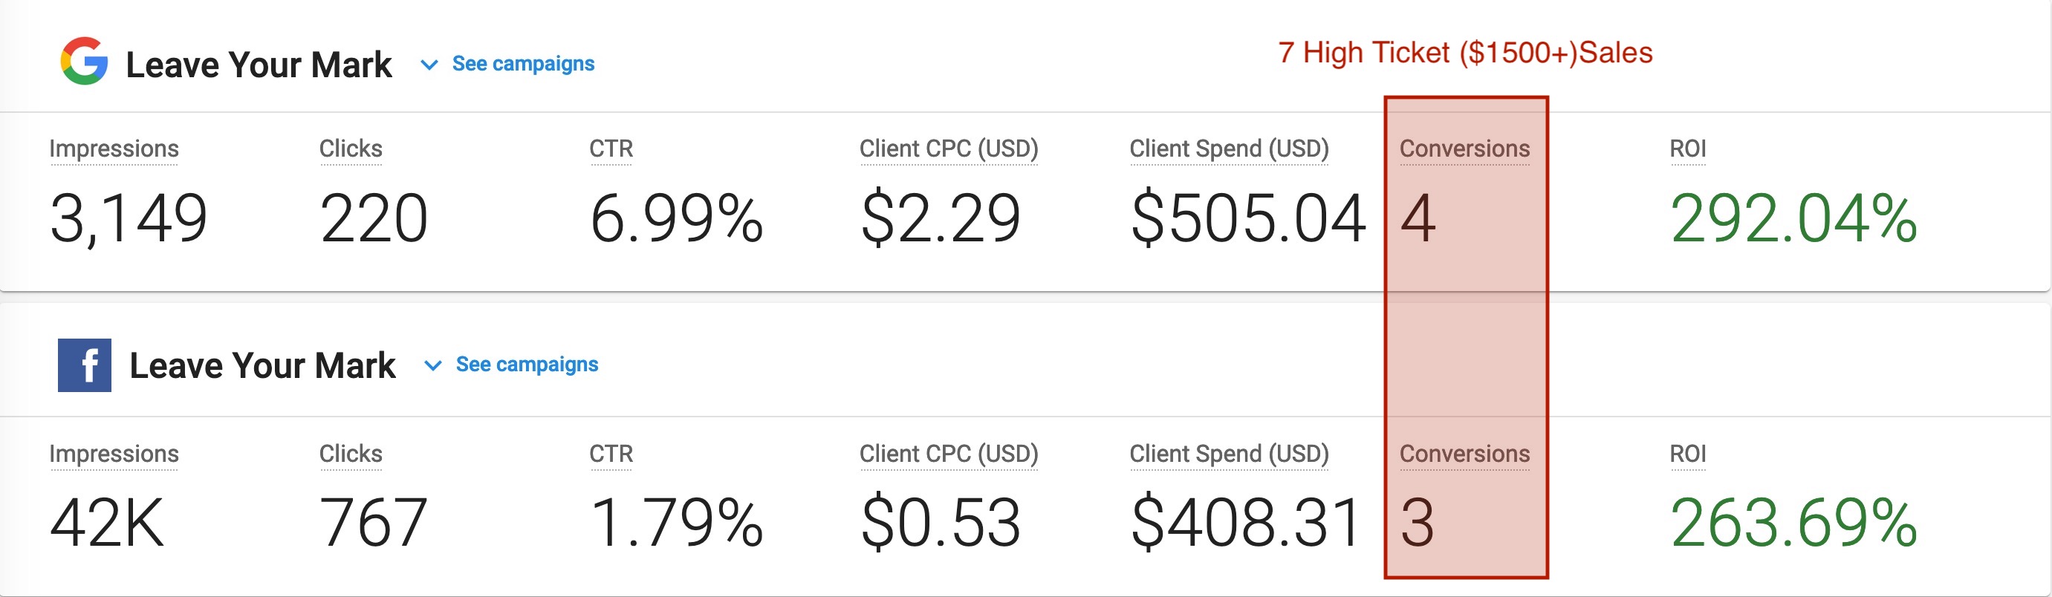Click the ROI label in Google section

[1687, 149]
